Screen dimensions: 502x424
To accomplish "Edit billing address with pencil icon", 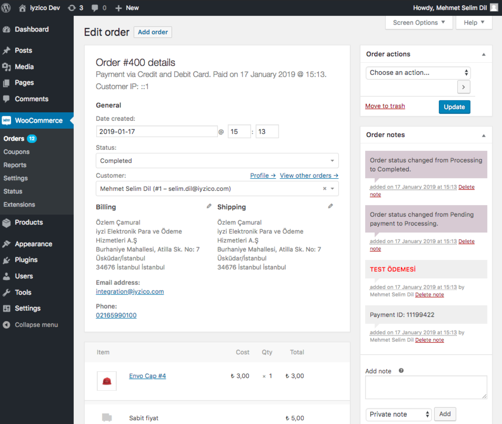I will [x=209, y=206].
